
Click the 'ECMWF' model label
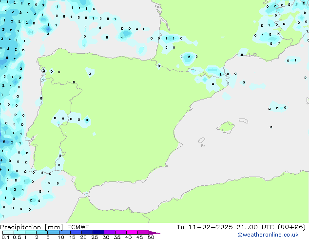(x=78, y=227)
